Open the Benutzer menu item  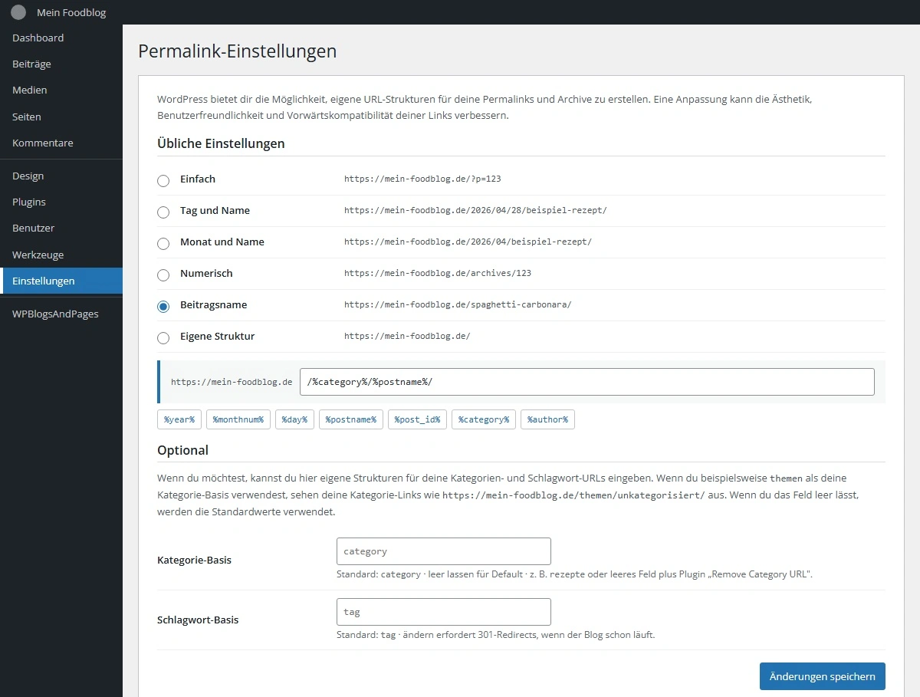tap(61, 228)
